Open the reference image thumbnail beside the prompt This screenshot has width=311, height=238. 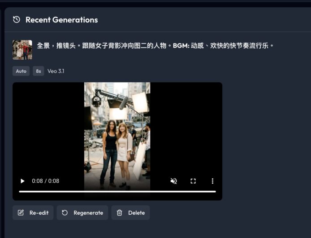(22, 50)
